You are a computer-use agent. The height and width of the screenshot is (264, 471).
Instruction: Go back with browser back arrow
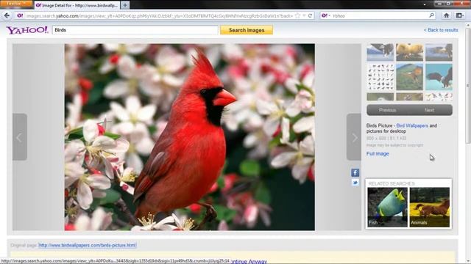7,15
